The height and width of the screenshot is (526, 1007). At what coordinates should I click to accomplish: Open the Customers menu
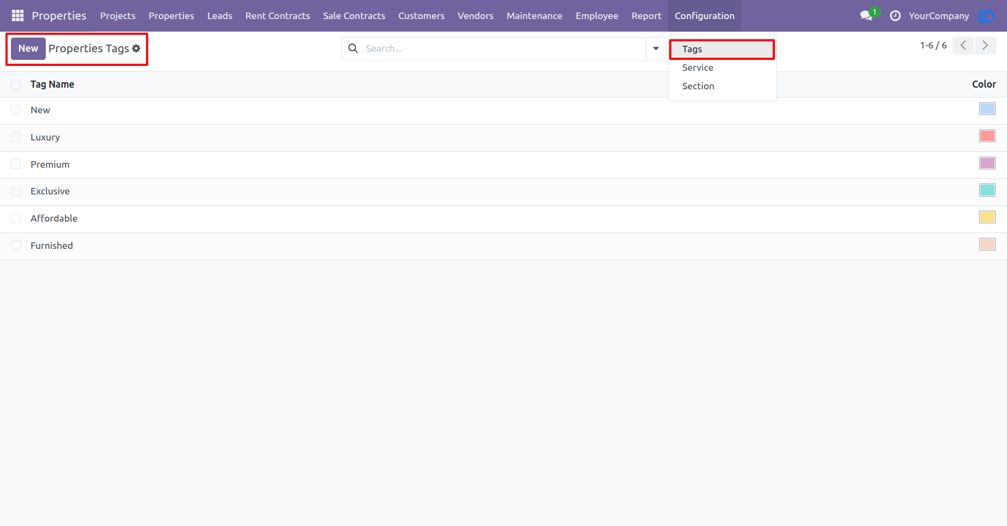pyautogui.click(x=421, y=16)
